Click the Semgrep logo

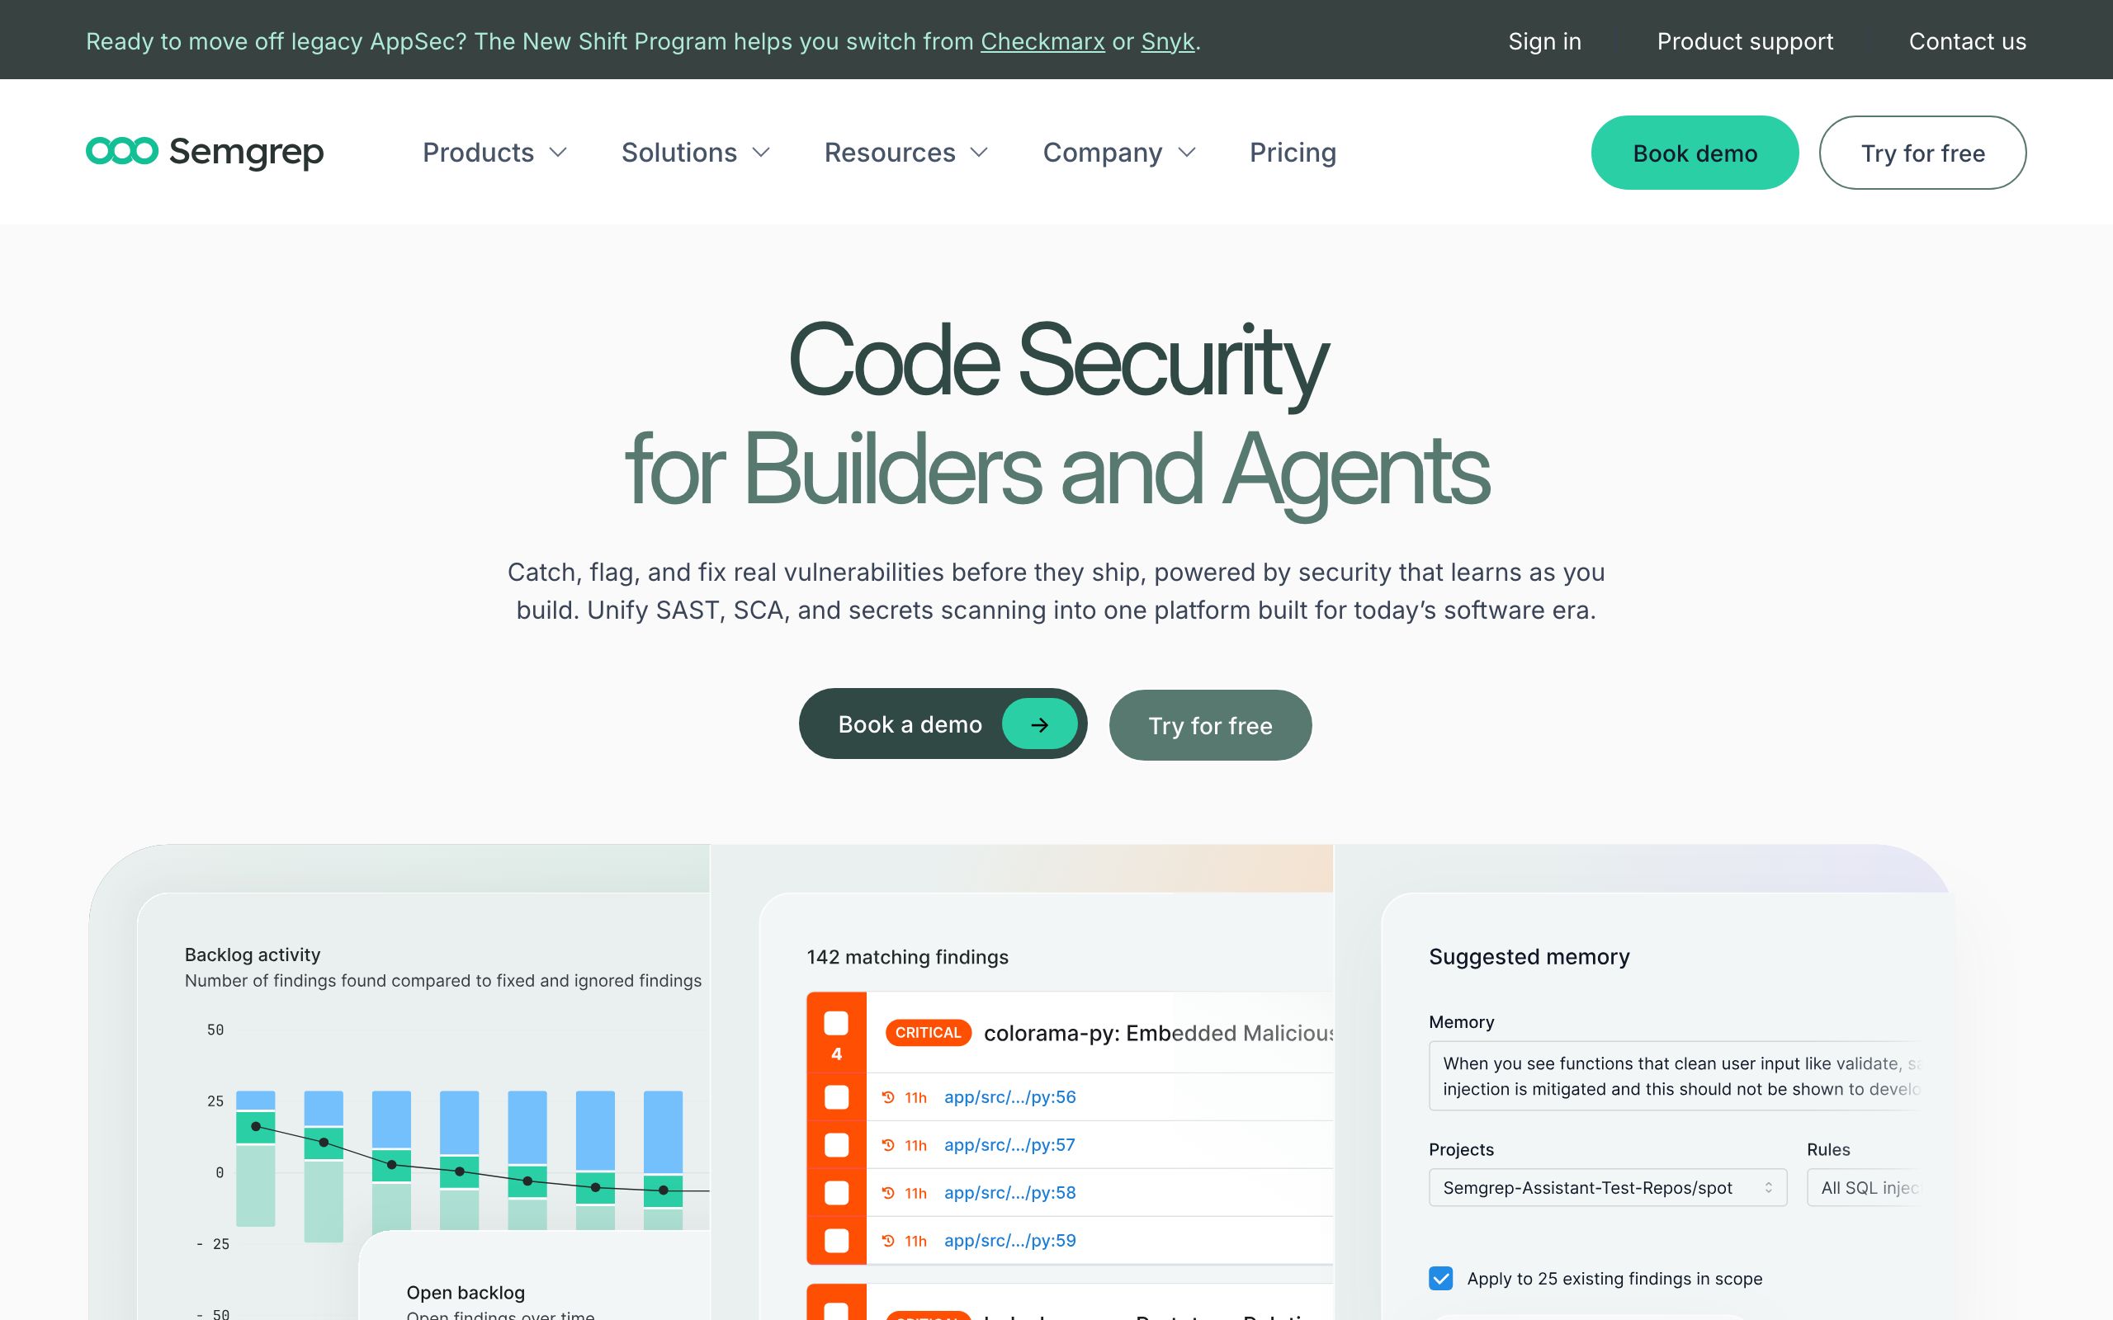pos(206,152)
